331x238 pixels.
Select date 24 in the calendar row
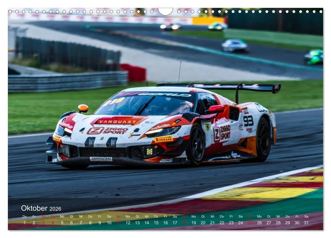[x=241, y=223]
